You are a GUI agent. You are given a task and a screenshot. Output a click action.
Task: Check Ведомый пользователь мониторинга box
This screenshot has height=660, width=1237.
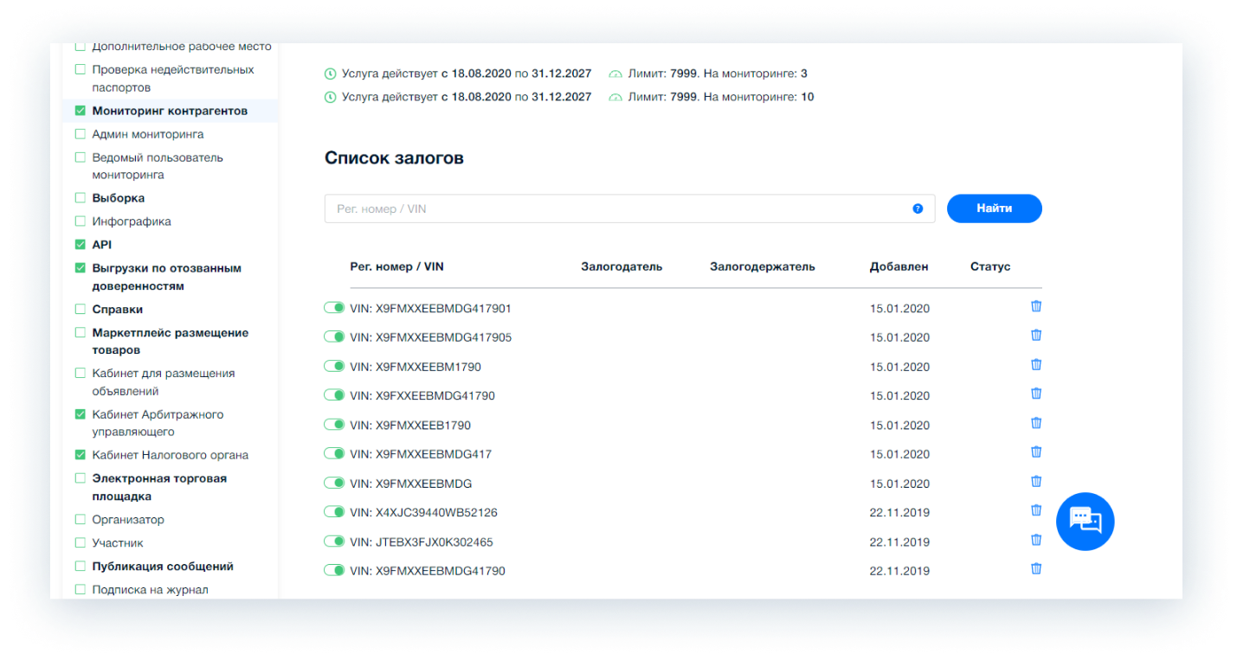81,157
